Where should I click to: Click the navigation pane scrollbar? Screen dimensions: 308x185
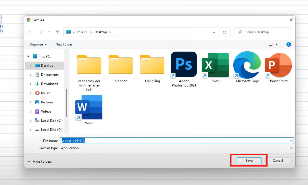pos(67,103)
